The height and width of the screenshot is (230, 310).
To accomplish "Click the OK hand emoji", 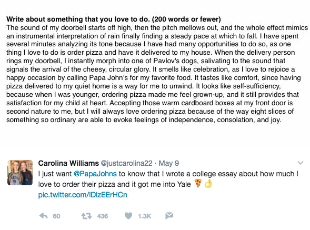I will (x=208, y=183).
